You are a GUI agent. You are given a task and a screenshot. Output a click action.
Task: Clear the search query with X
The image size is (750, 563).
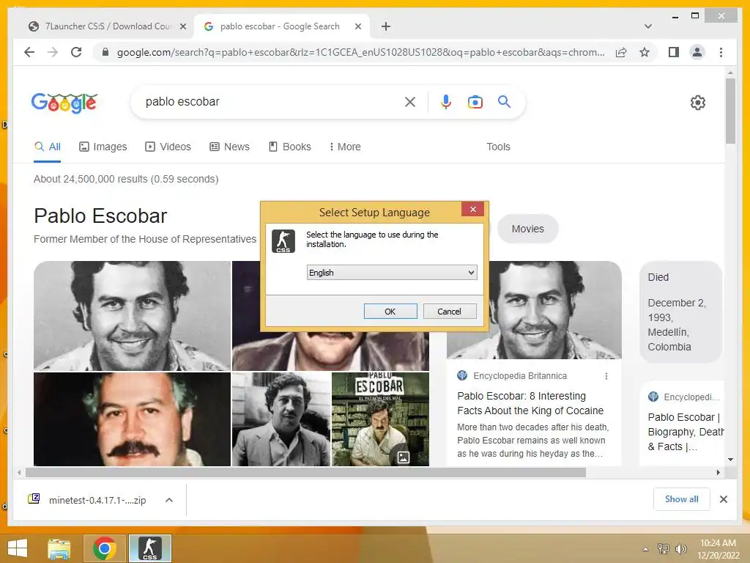click(x=410, y=101)
